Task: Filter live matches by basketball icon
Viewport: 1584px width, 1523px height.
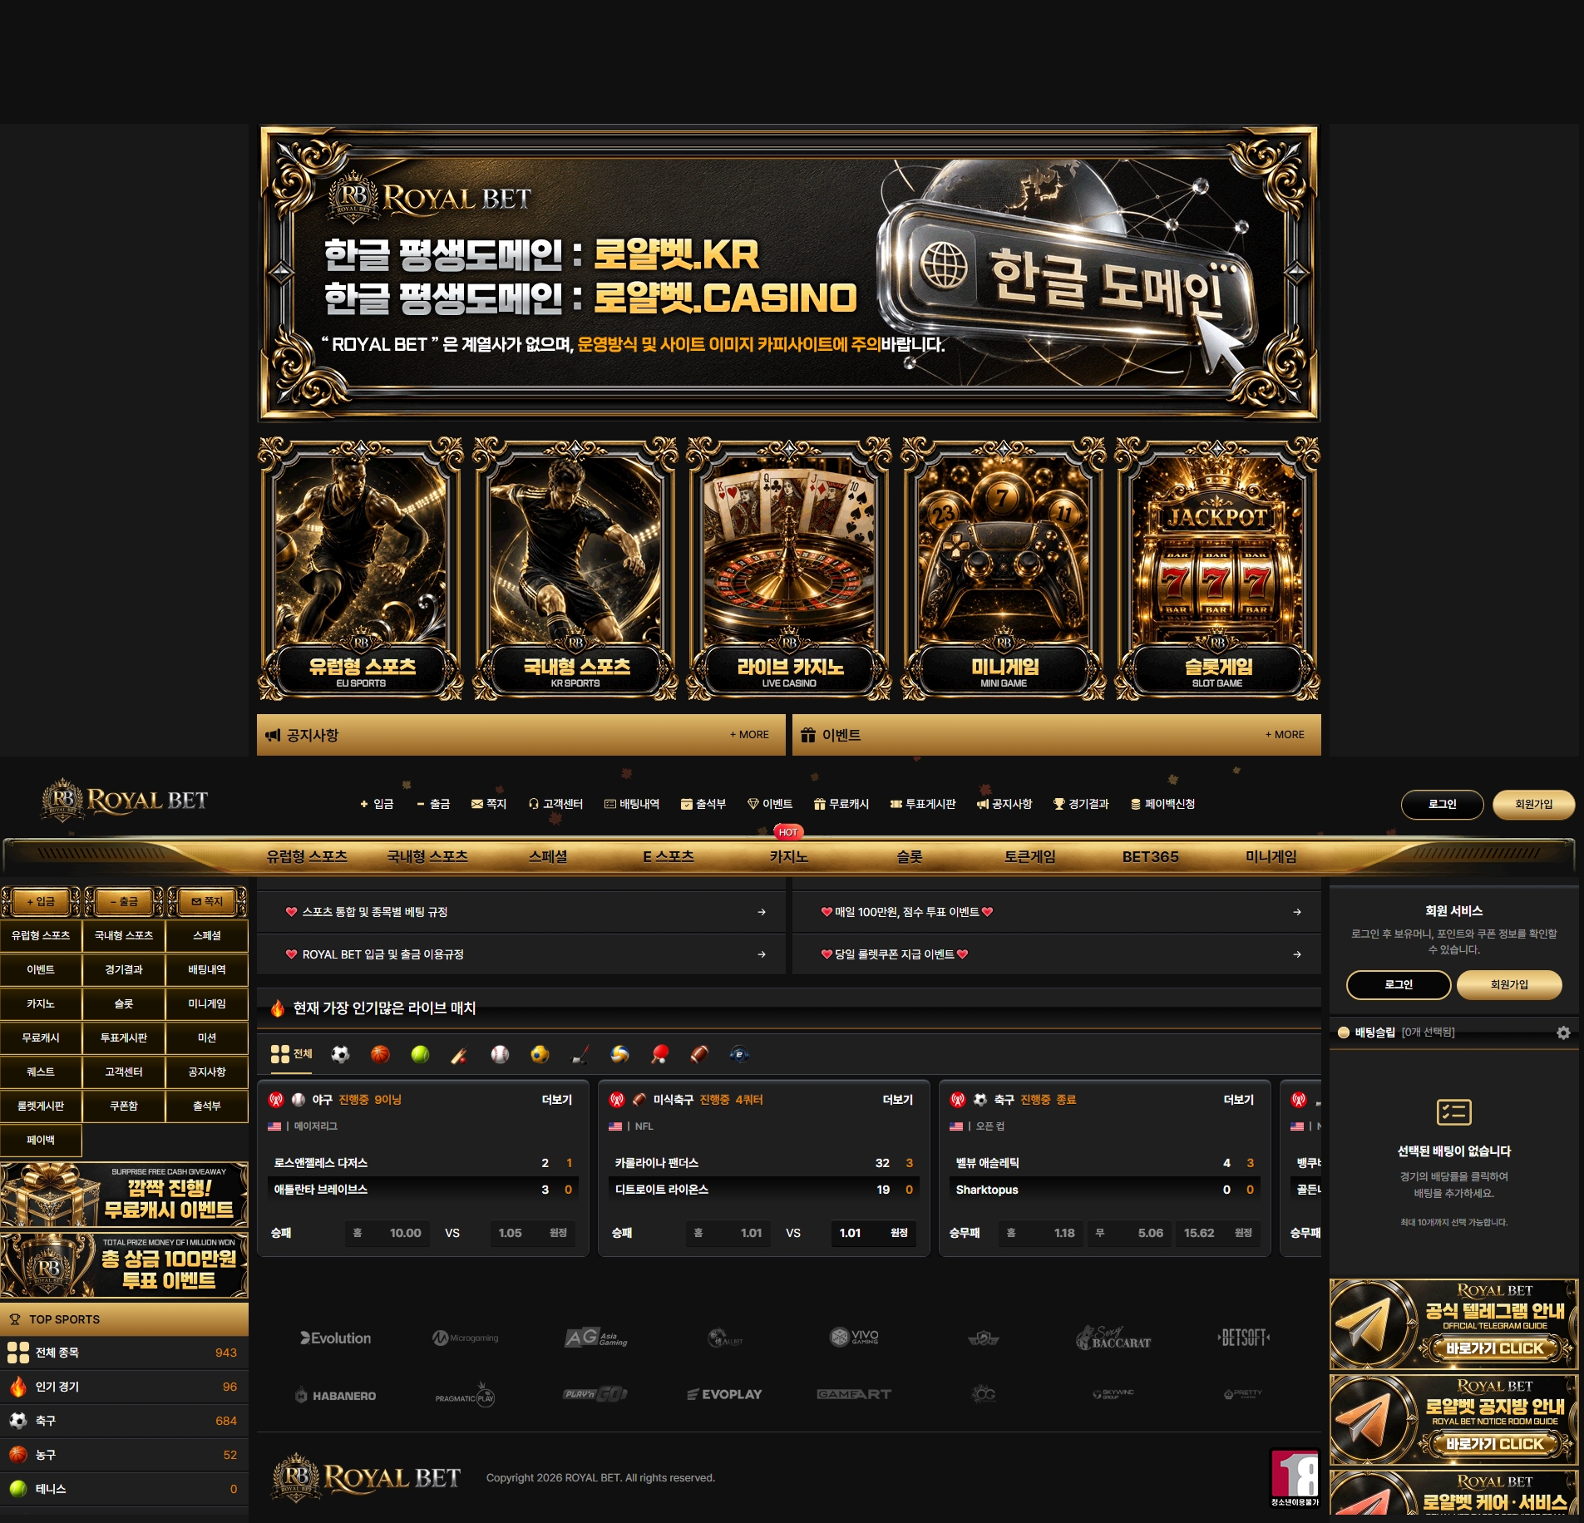Action: point(380,1054)
